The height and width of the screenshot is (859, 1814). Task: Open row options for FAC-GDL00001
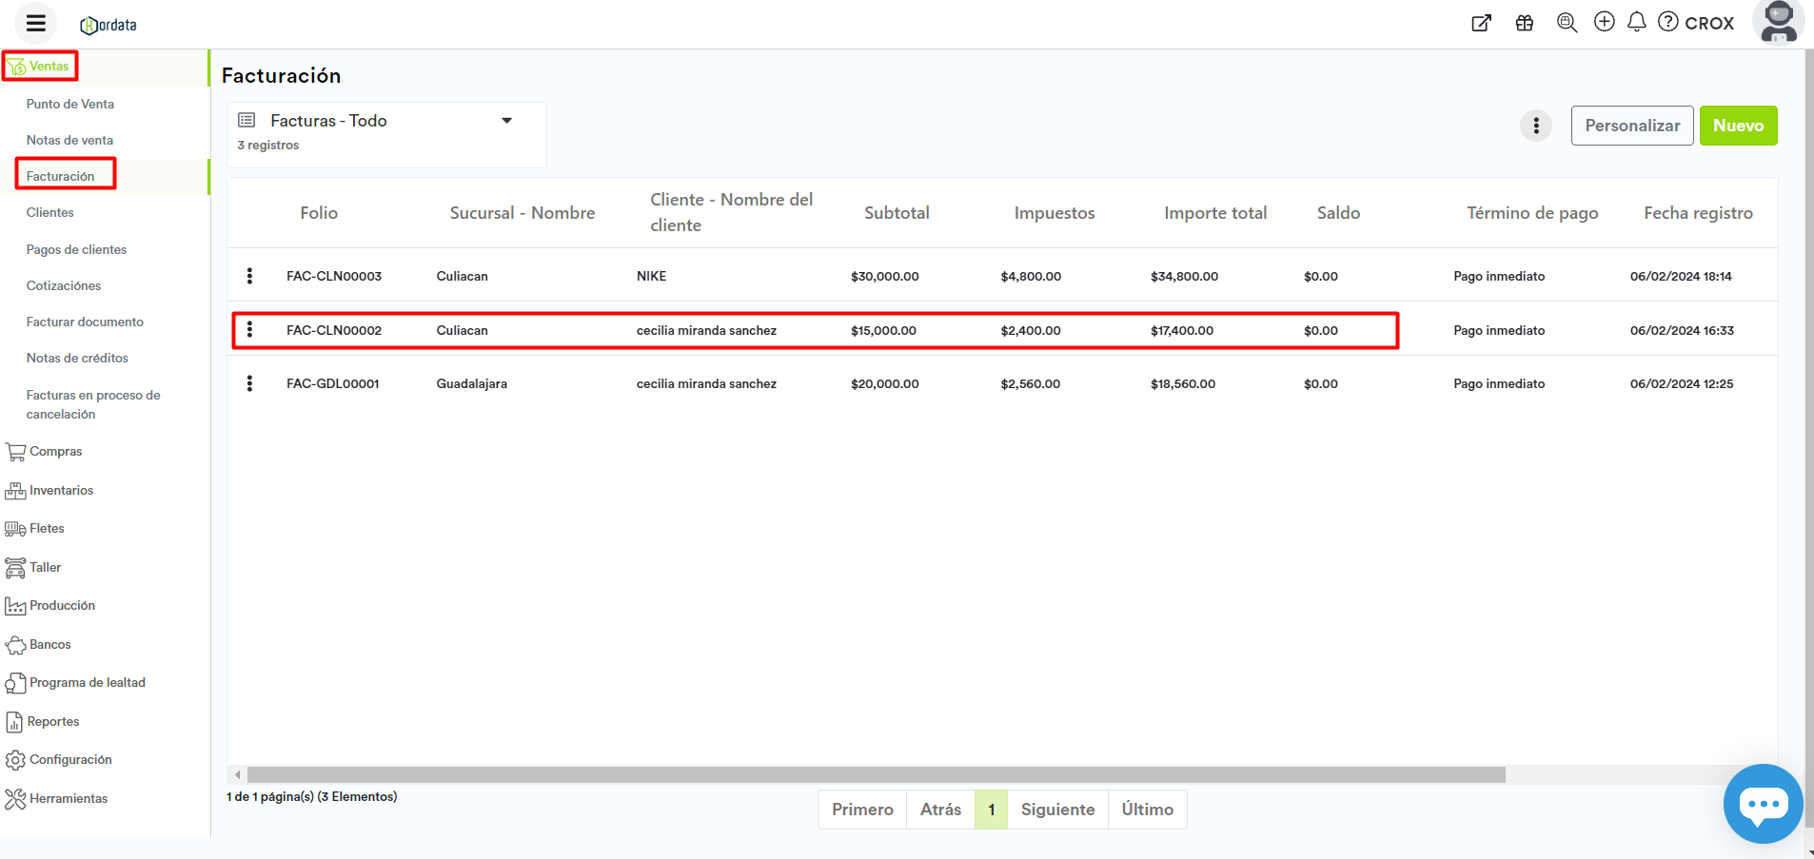point(249,383)
